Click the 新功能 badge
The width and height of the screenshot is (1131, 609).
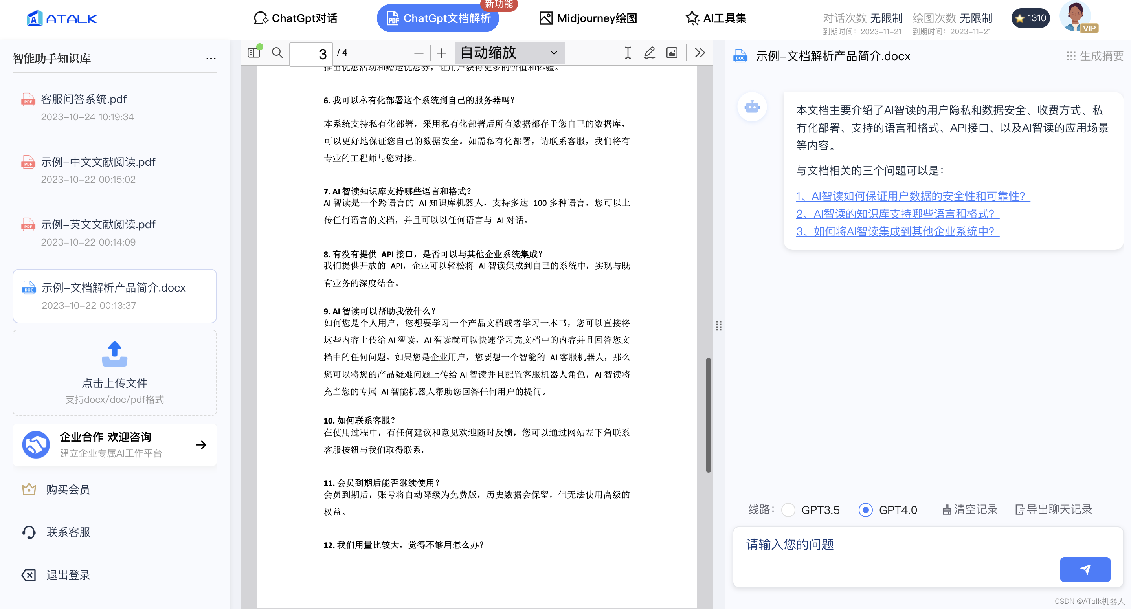pos(499,5)
